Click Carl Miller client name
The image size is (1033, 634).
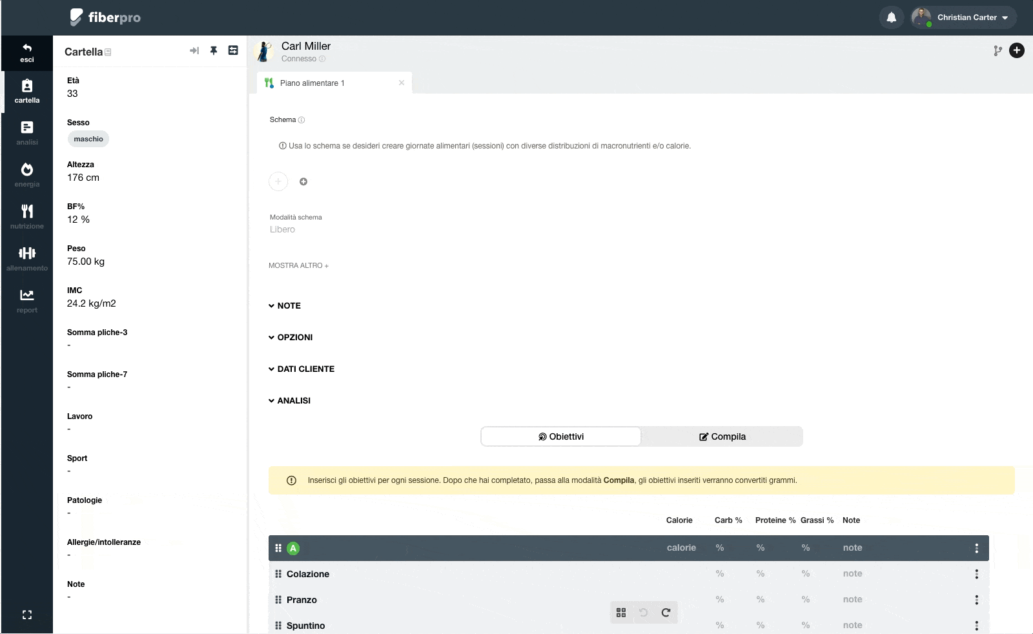click(x=306, y=46)
